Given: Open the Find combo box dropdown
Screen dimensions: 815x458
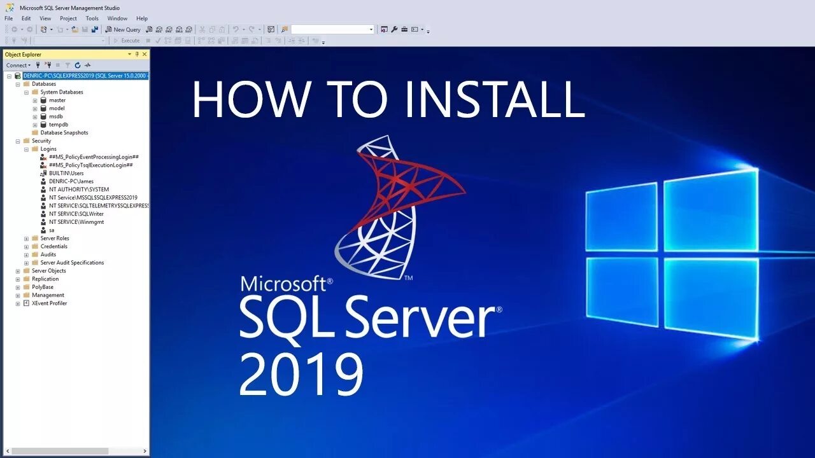Looking at the screenshot, I should (x=371, y=29).
